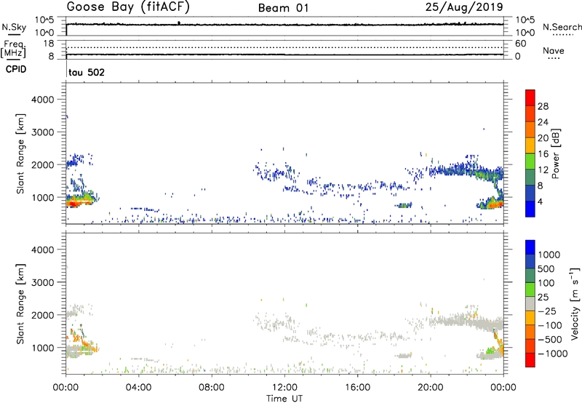The height and width of the screenshot is (403, 582).
Task: Click the "Beam 01" heading
Action: tap(283, 8)
